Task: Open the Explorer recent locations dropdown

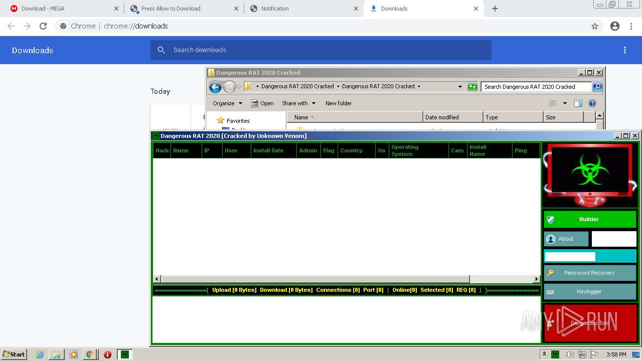Action: pyautogui.click(x=239, y=87)
